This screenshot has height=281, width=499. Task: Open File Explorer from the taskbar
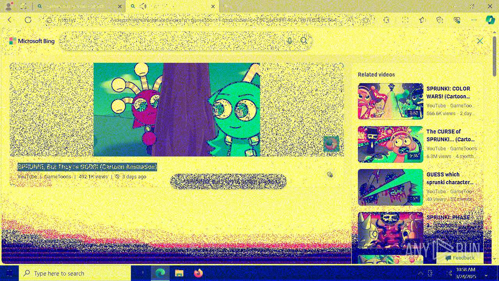[179, 273]
